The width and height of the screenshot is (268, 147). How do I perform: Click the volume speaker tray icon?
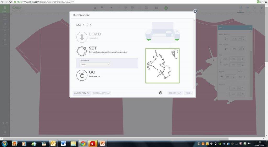(x=211, y=144)
